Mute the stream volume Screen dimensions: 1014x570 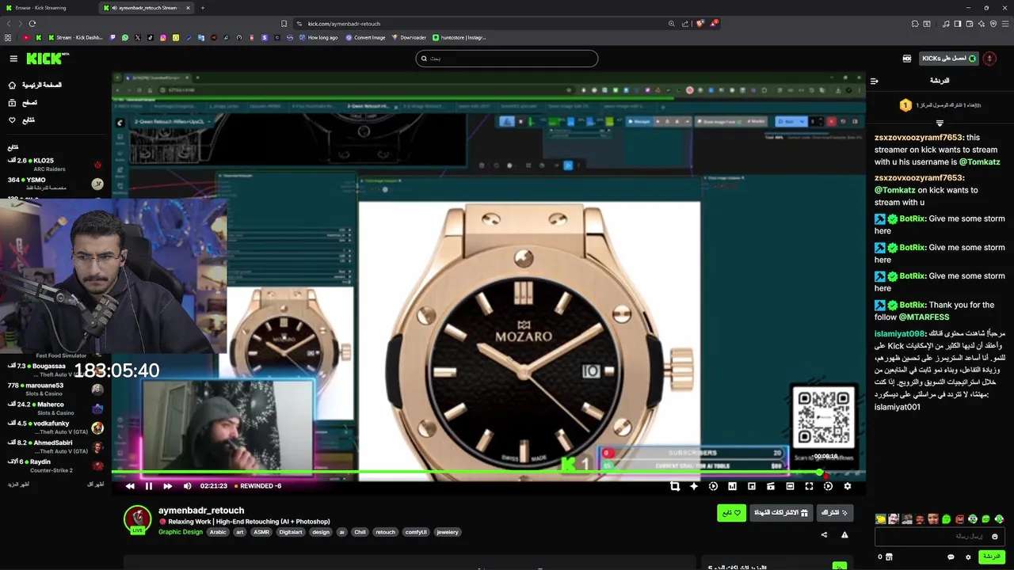pos(188,486)
